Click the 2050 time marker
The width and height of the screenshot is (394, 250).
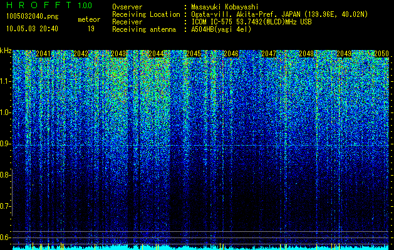381,54
